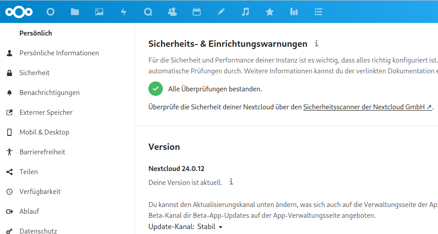Open the Update-Kanal Stabil dropdown
The width and height of the screenshot is (438, 234).
pyautogui.click(x=210, y=227)
